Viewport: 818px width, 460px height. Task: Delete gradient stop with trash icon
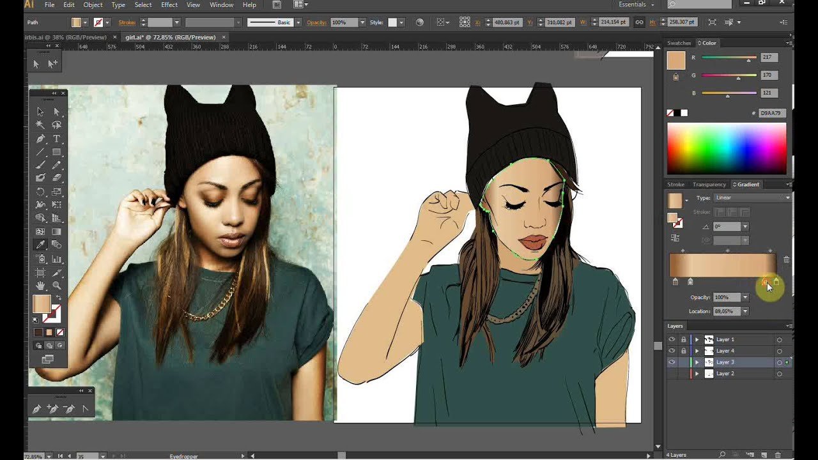[x=786, y=259]
